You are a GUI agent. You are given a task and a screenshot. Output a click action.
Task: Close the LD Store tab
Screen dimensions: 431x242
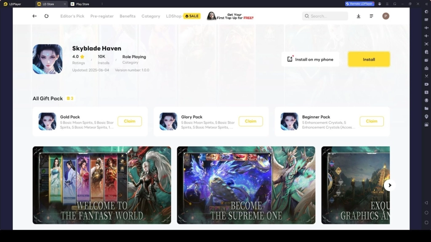click(x=65, y=4)
